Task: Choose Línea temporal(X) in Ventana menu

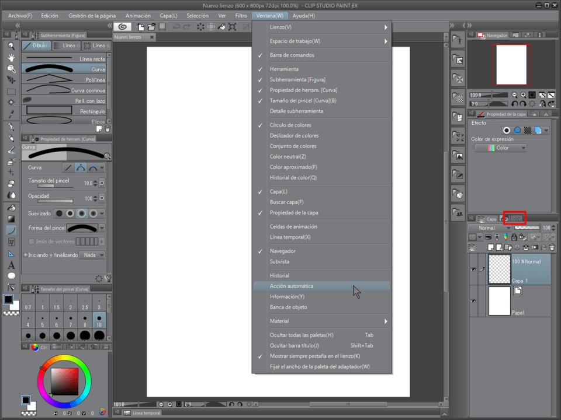Action: 321,237
